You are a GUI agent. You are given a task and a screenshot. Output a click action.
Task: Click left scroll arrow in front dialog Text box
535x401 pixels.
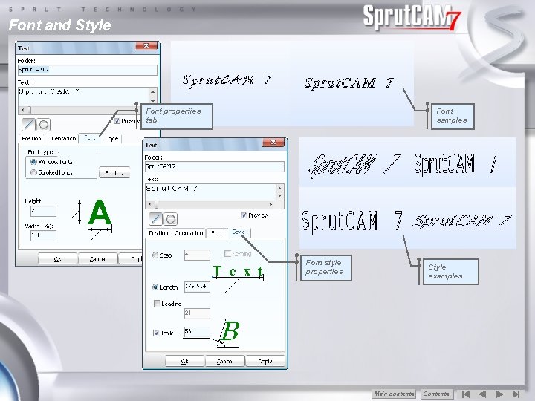(x=149, y=204)
